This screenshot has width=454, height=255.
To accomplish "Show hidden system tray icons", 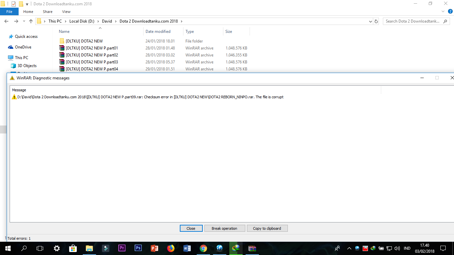I will tap(349, 248).
